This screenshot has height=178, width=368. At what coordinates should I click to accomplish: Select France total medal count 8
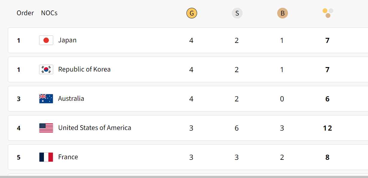click(x=328, y=157)
